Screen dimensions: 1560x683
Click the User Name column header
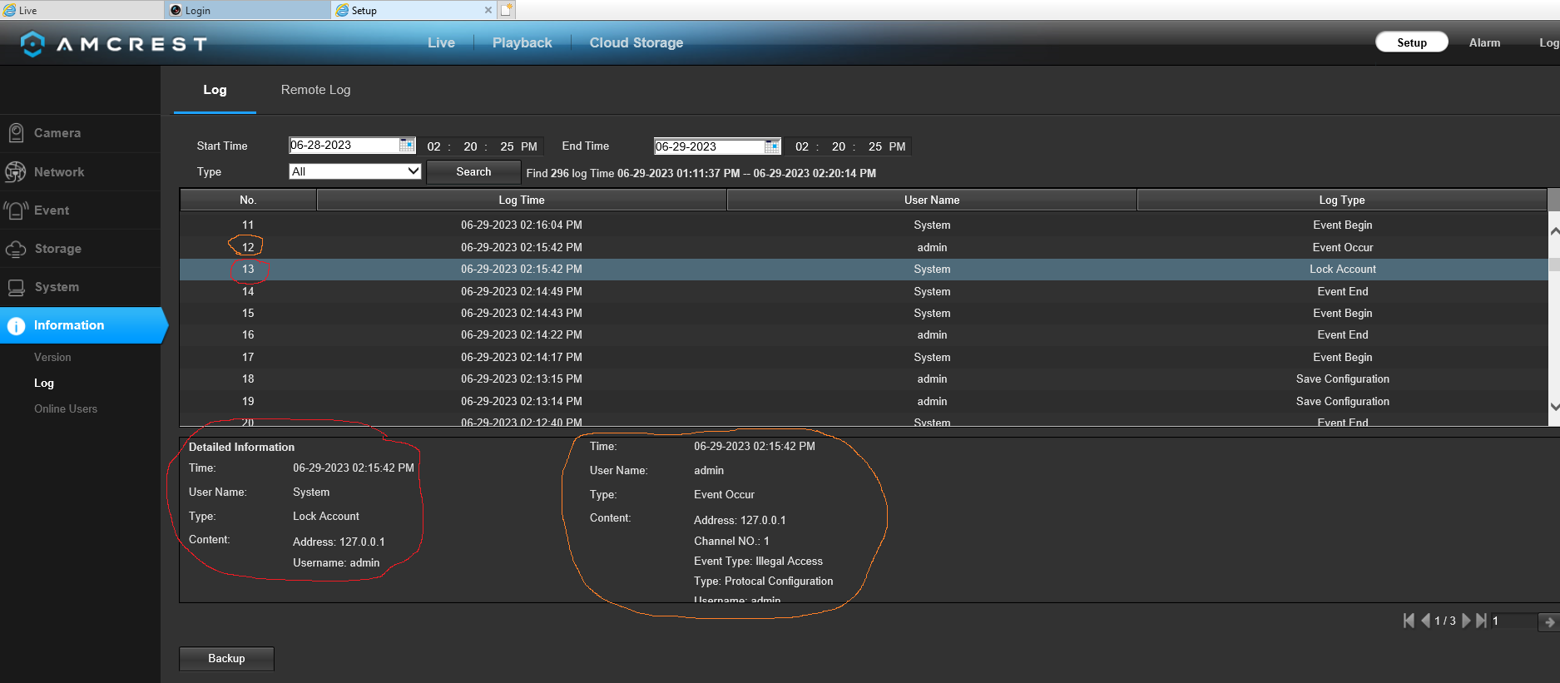coord(932,200)
